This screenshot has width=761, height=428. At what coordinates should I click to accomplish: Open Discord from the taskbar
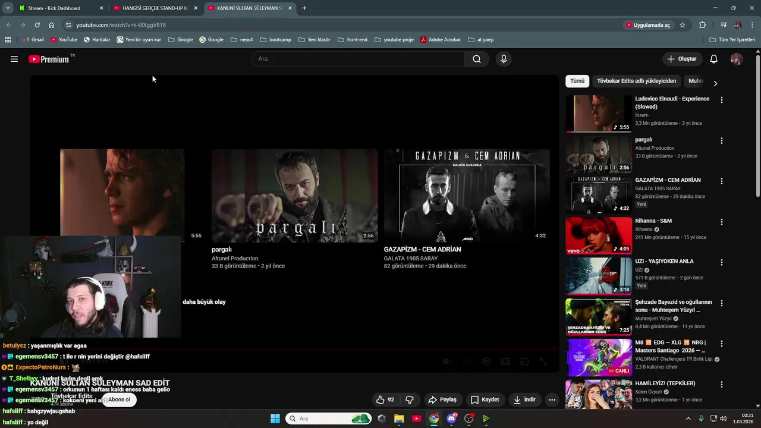pos(452,418)
